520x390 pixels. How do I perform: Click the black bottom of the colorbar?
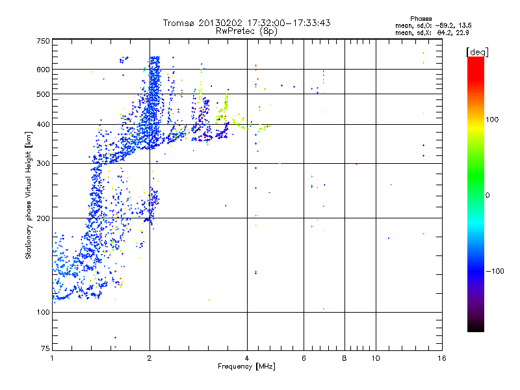[x=476, y=327]
